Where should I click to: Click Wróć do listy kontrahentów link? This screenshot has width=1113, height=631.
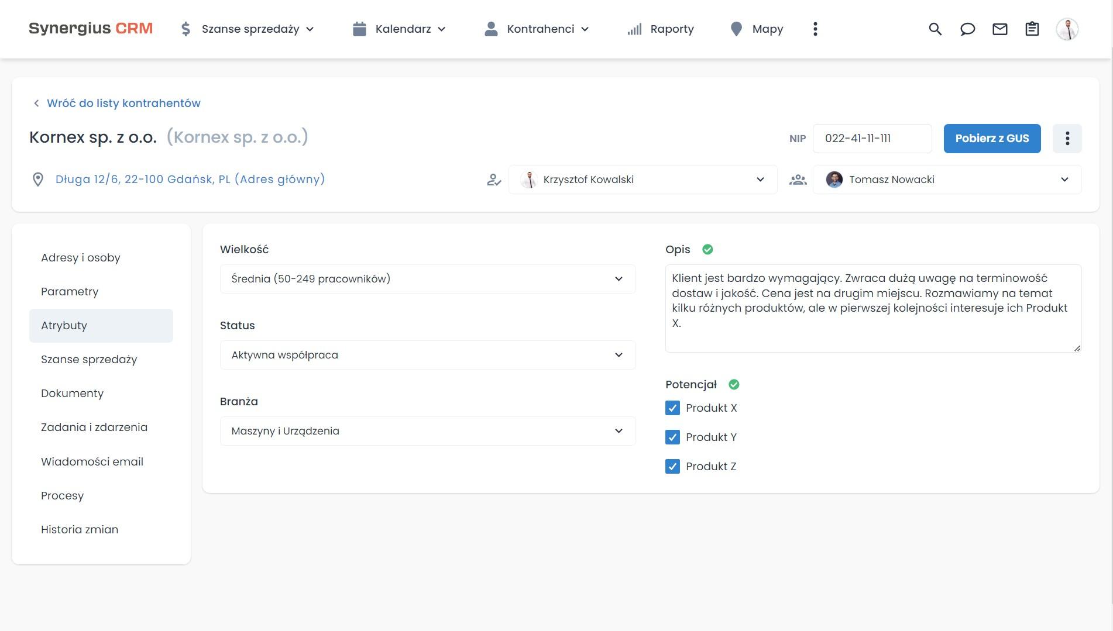click(124, 103)
